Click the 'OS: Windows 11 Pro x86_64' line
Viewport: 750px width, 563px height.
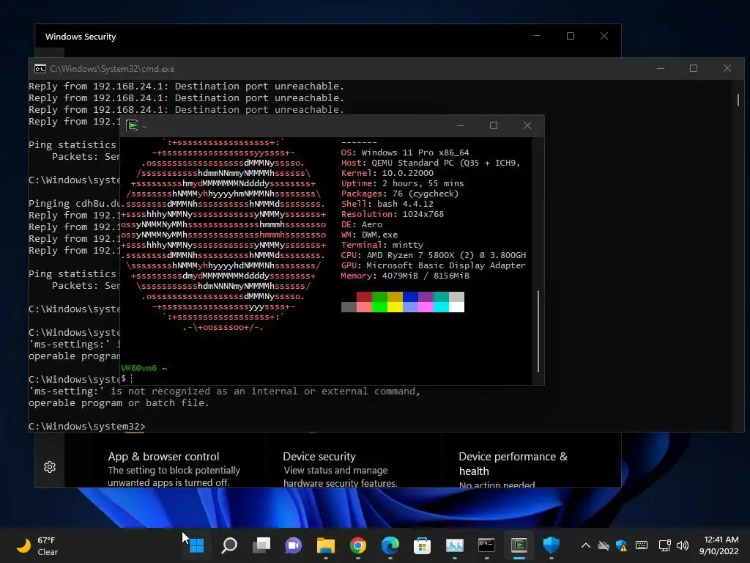pyautogui.click(x=404, y=152)
